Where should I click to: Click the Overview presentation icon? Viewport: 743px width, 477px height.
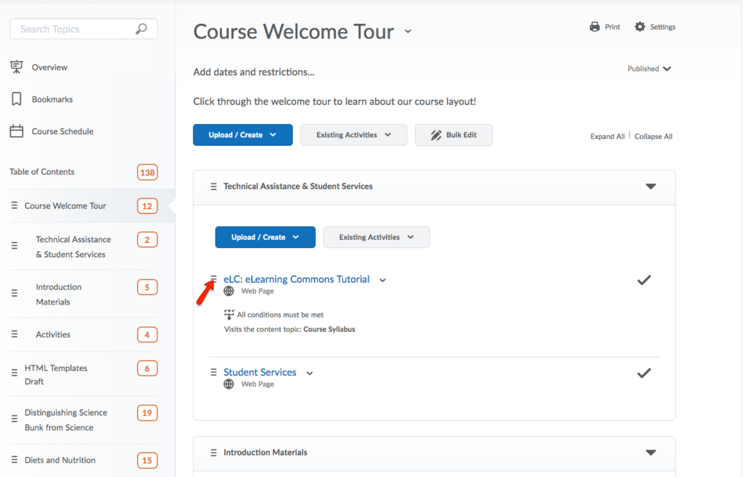click(16, 67)
